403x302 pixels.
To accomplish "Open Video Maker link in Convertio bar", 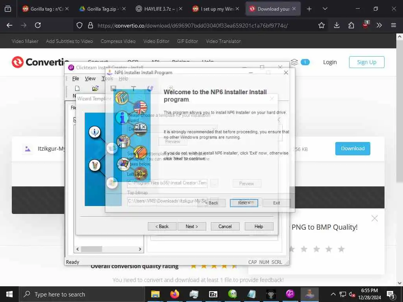I will (x=25, y=41).
